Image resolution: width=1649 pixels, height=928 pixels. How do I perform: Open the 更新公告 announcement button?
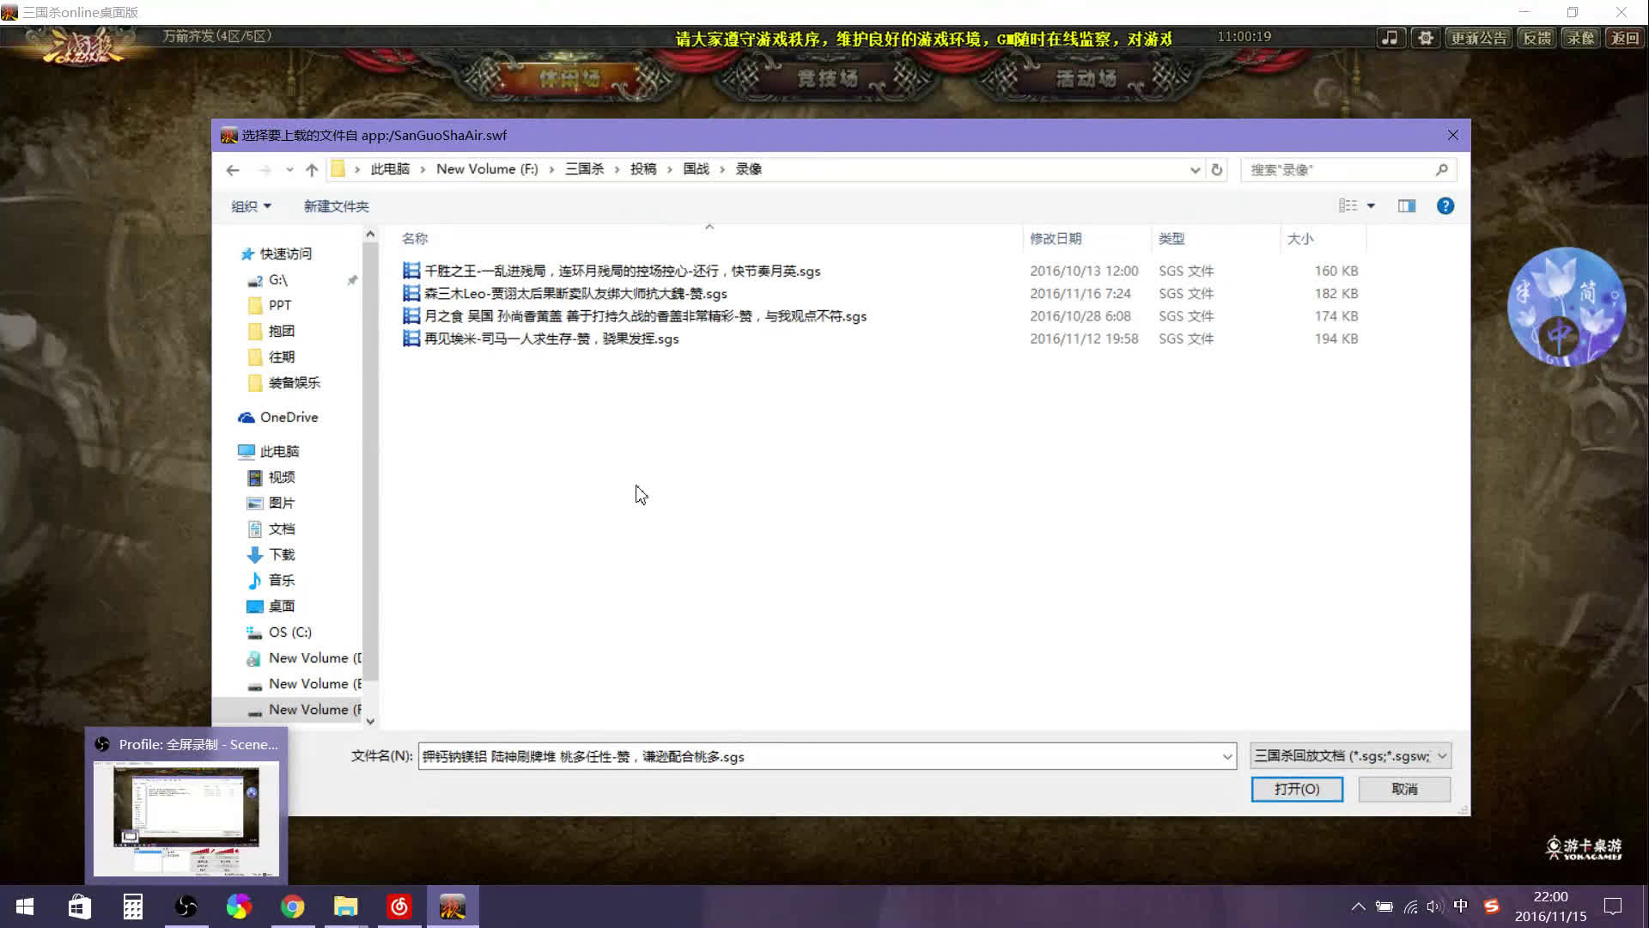(1479, 38)
